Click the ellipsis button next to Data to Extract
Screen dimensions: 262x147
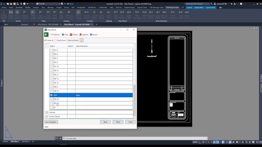(x=81, y=40)
